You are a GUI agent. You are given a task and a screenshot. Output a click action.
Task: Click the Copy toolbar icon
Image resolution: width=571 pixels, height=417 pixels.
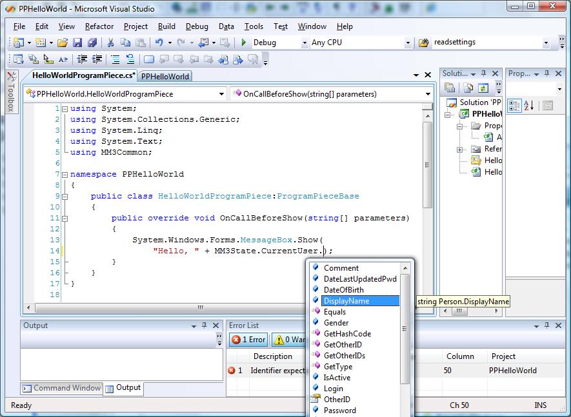[x=125, y=43]
